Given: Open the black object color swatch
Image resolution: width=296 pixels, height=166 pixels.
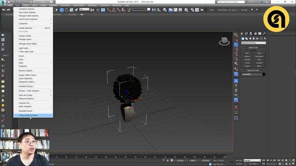Looking at the screenshot, I should [x=264, y=74].
